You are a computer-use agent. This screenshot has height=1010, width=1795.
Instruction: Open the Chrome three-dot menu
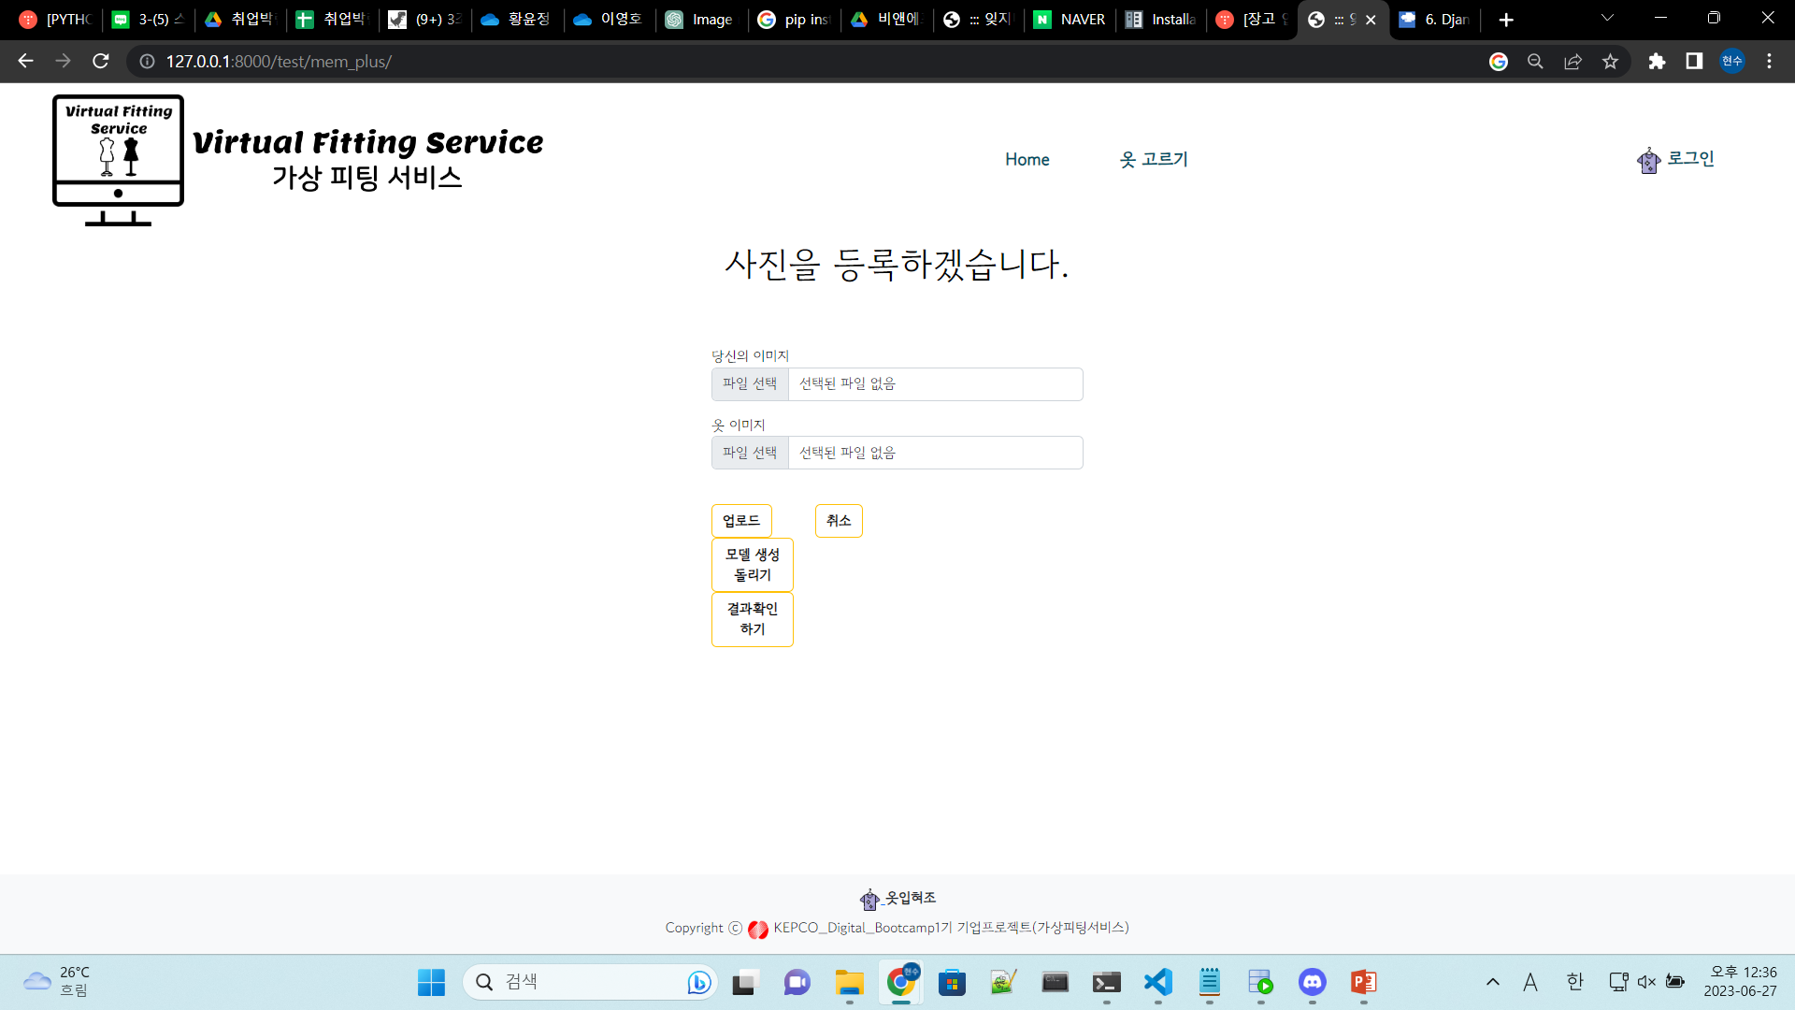(1769, 61)
